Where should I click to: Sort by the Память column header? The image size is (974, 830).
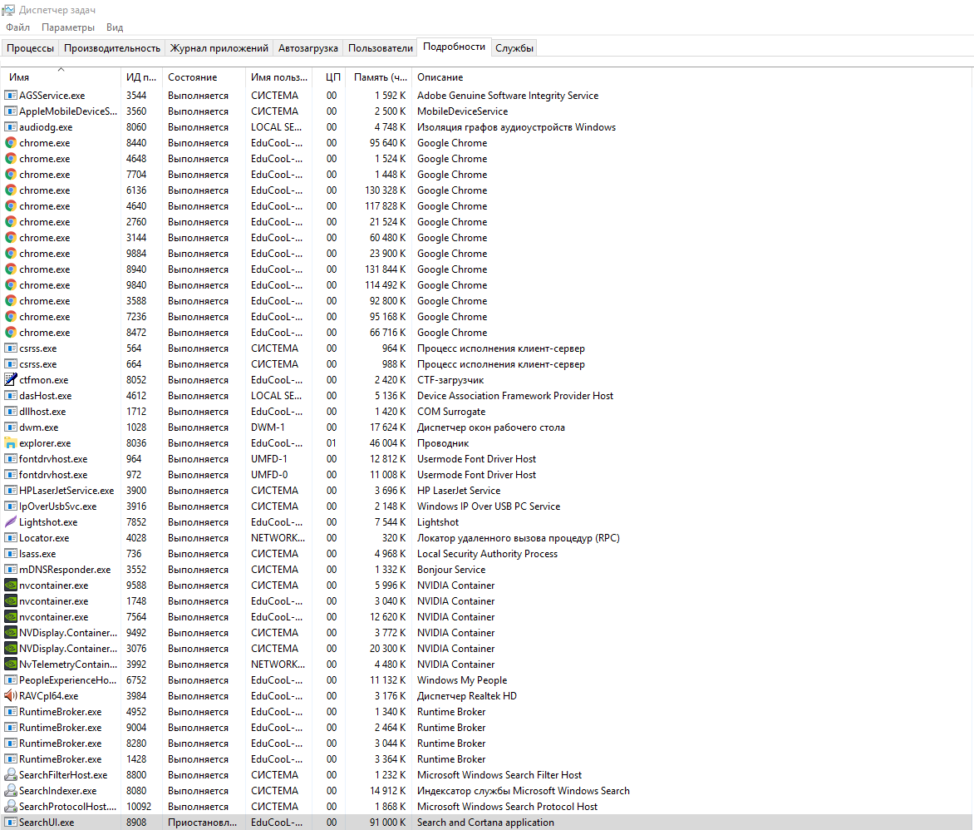coord(380,77)
